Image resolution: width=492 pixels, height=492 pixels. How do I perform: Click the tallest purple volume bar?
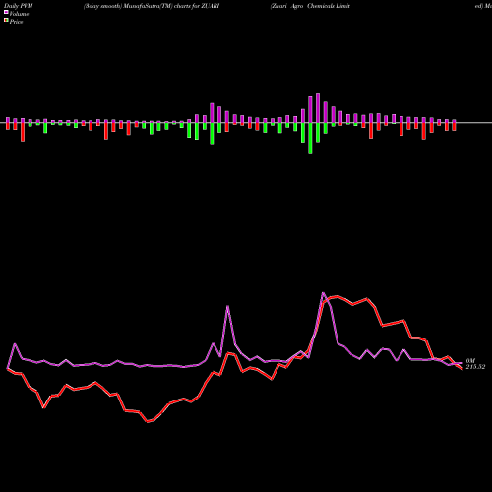point(318,108)
